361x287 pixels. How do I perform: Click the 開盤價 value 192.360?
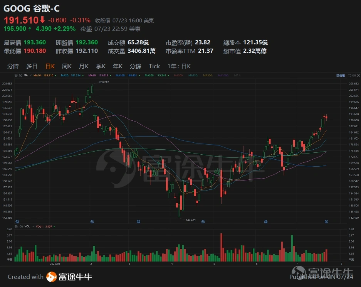(87, 42)
